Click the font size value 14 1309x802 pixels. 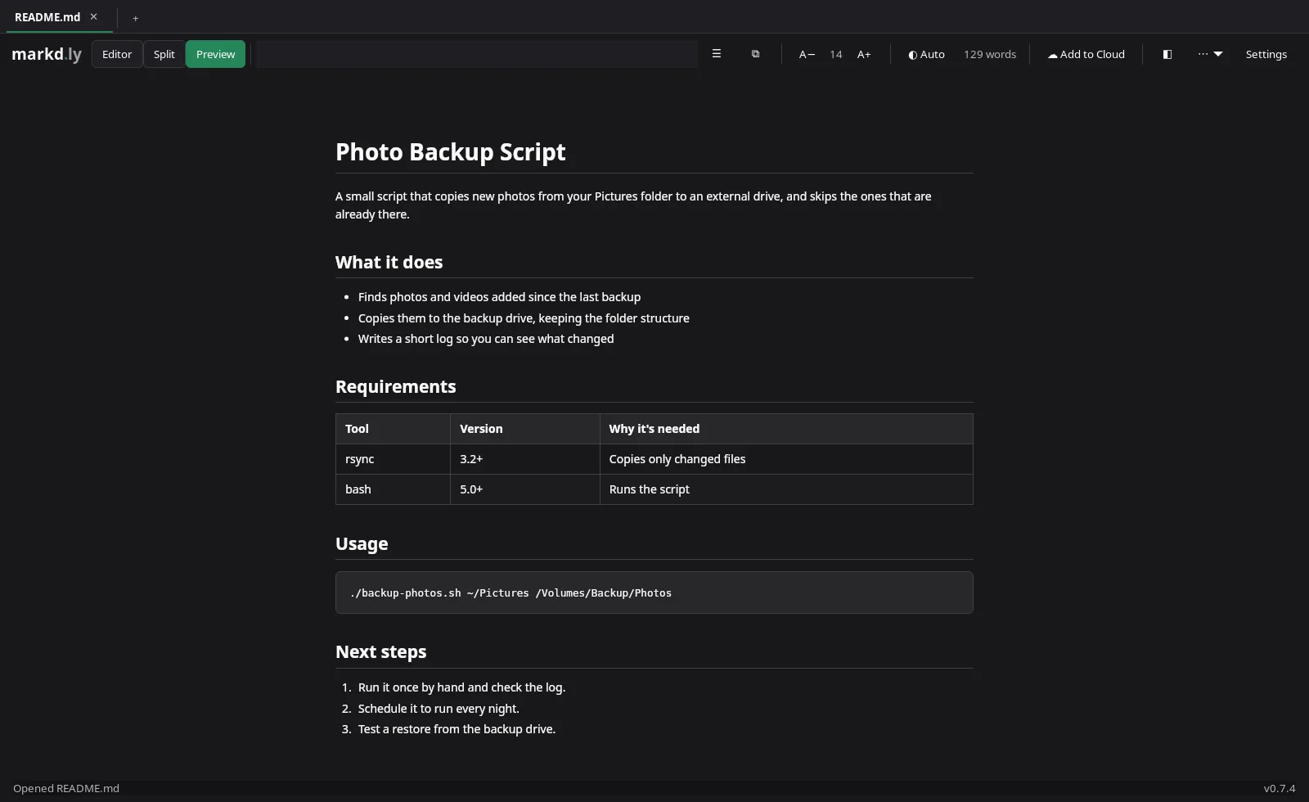click(835, 54)
